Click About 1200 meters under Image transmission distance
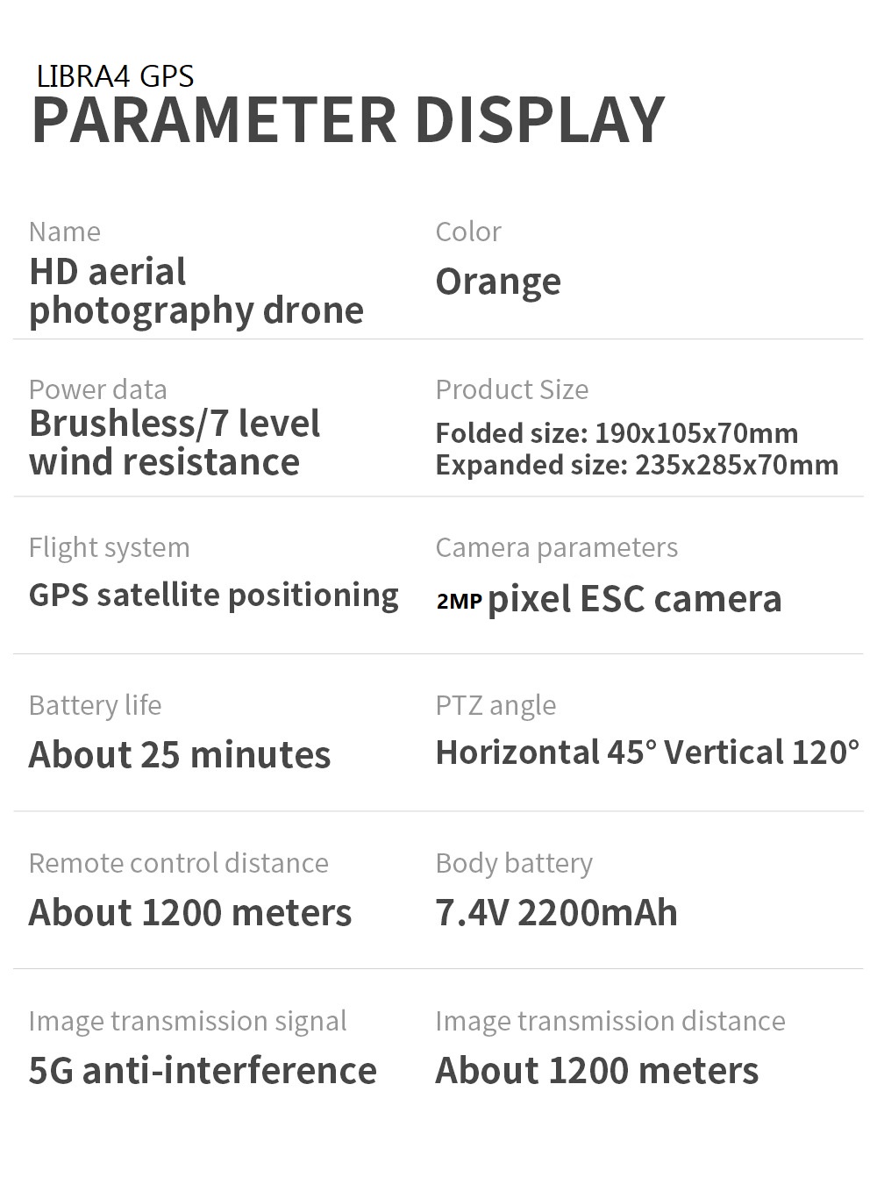877x1177 pixels. 596,1070
